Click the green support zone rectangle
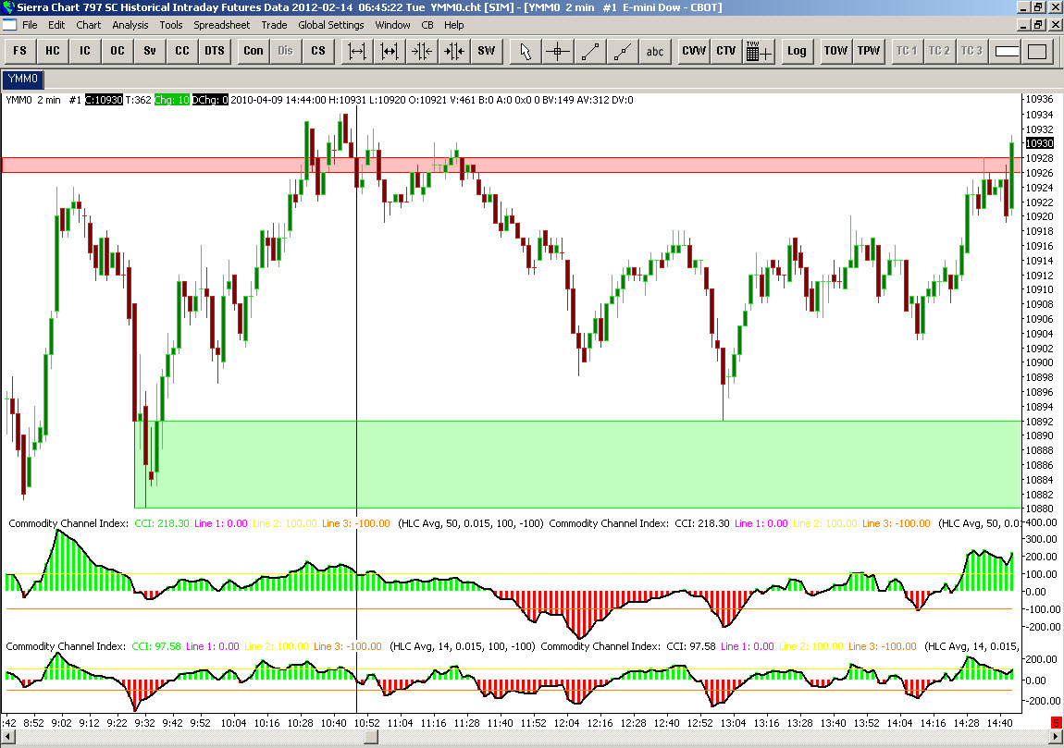This screenshot has height=748, width=1064. [577, 464]
